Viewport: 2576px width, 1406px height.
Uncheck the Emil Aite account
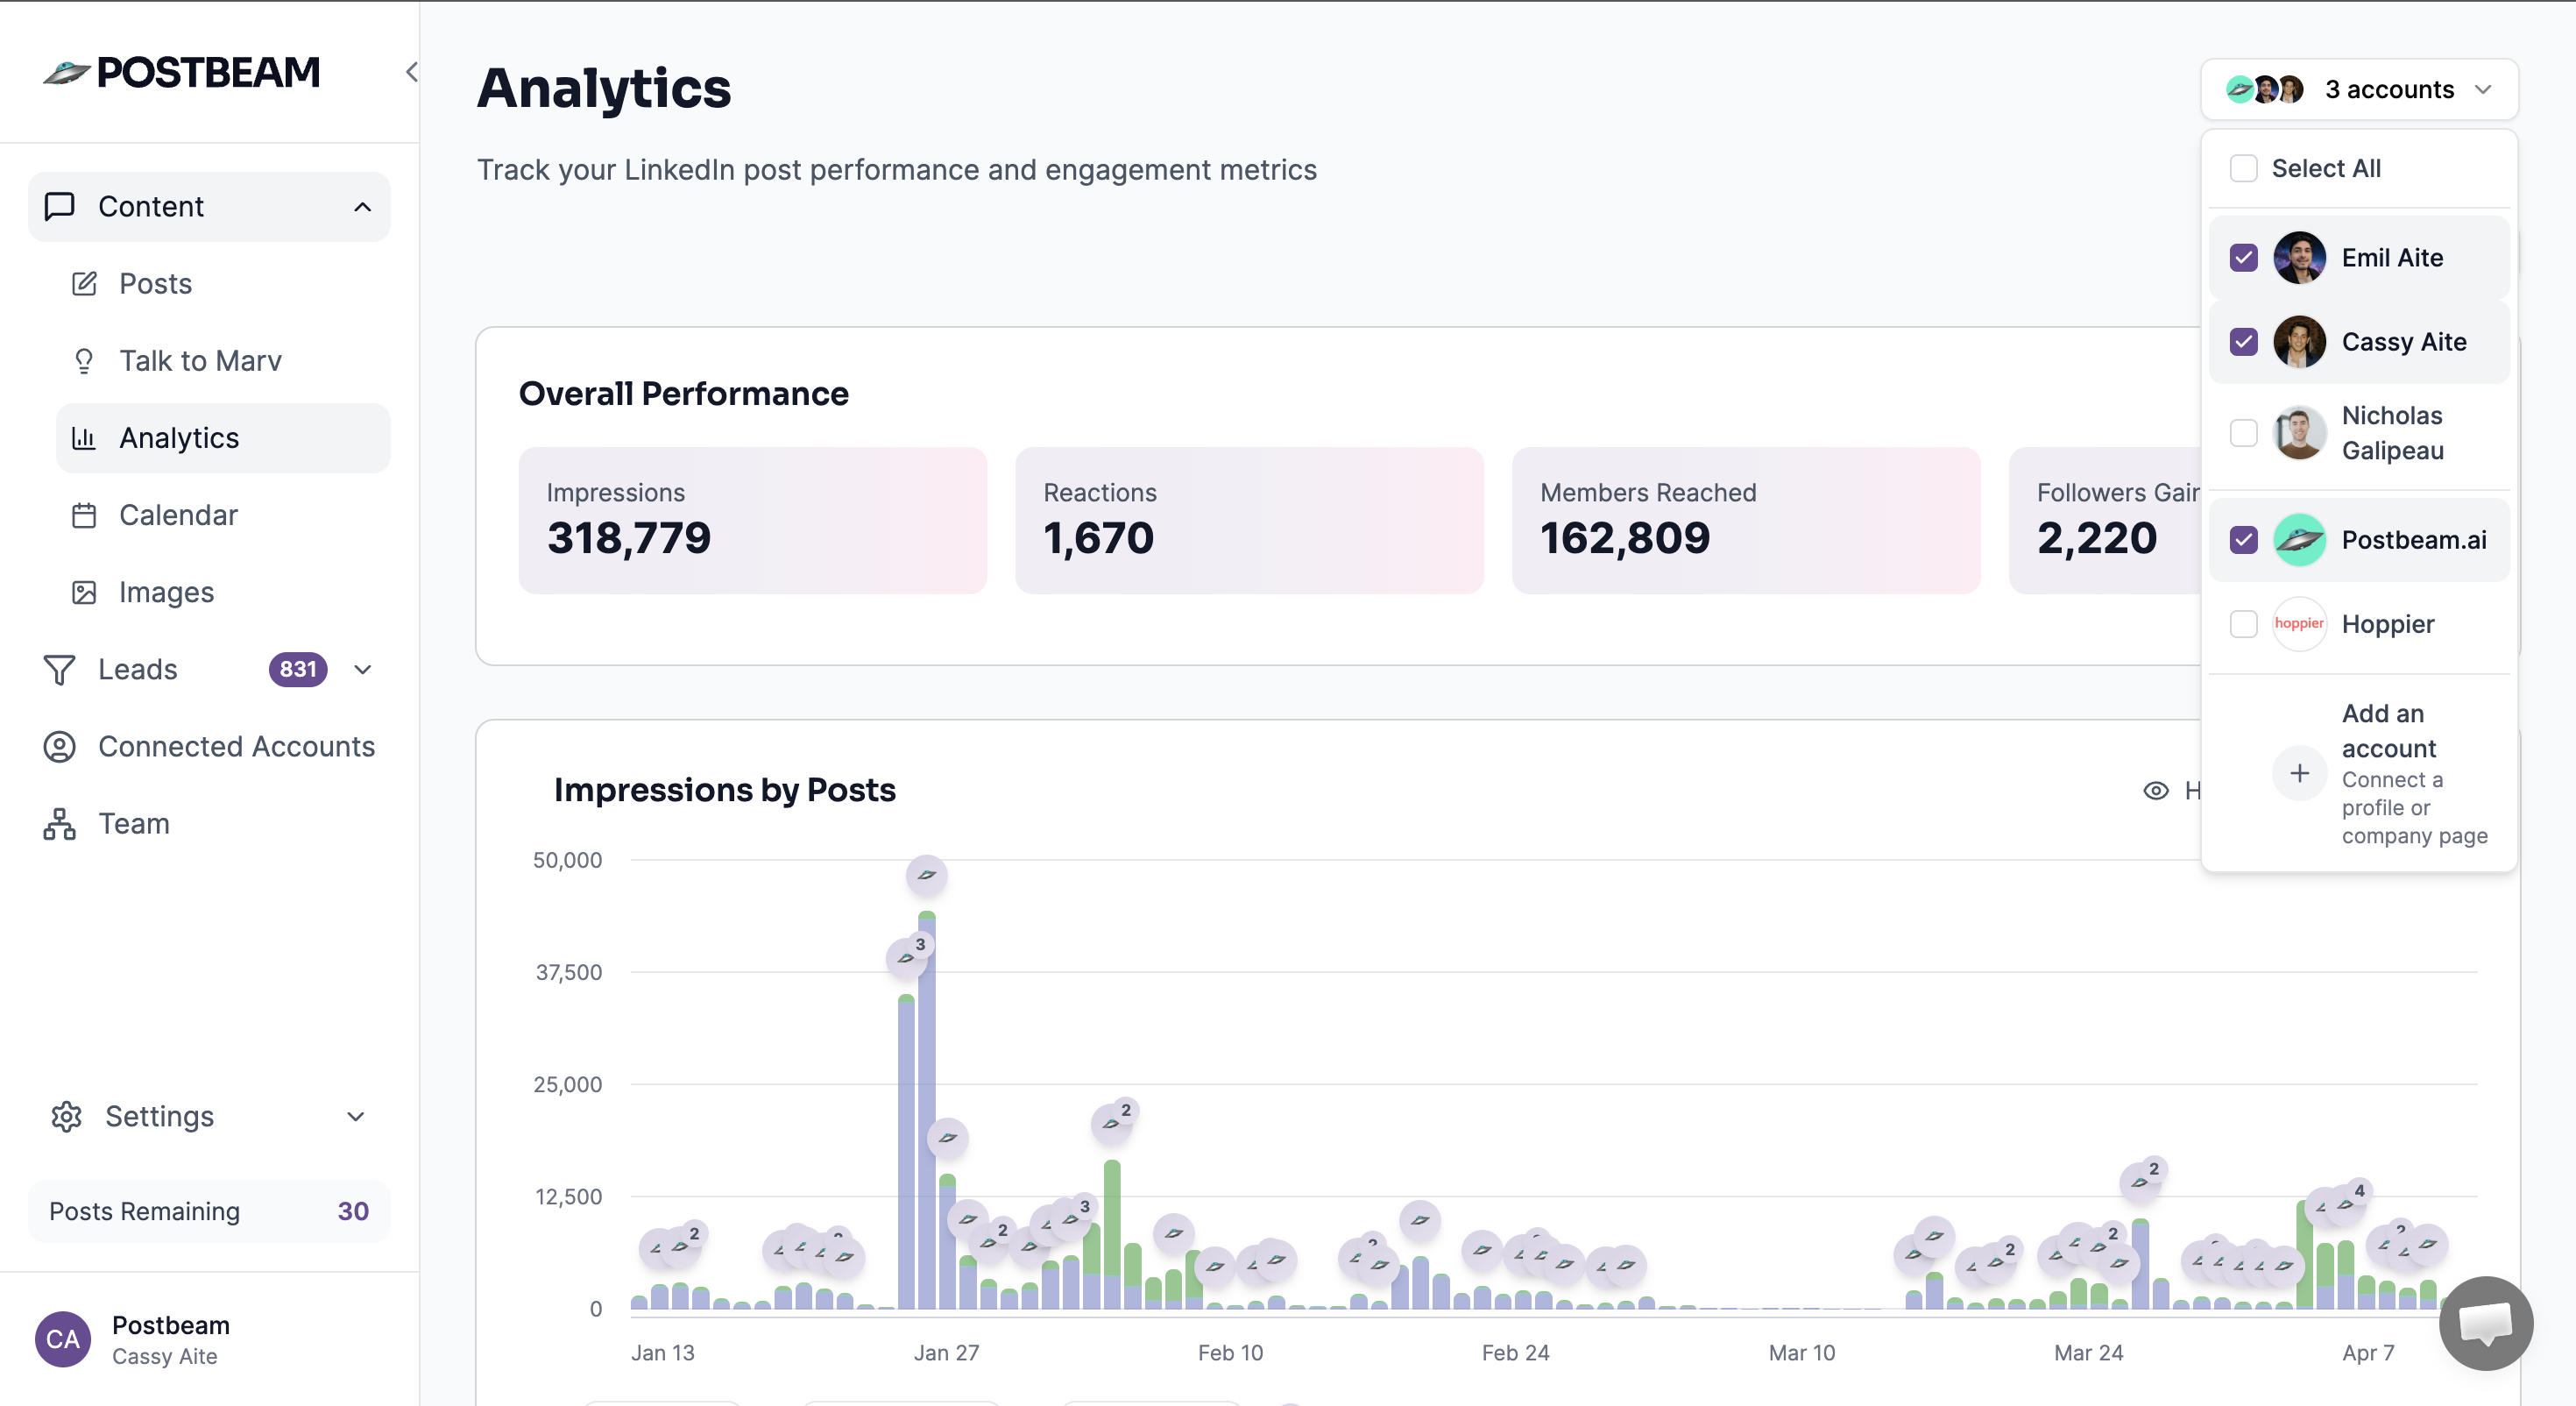pos(2243,259)
